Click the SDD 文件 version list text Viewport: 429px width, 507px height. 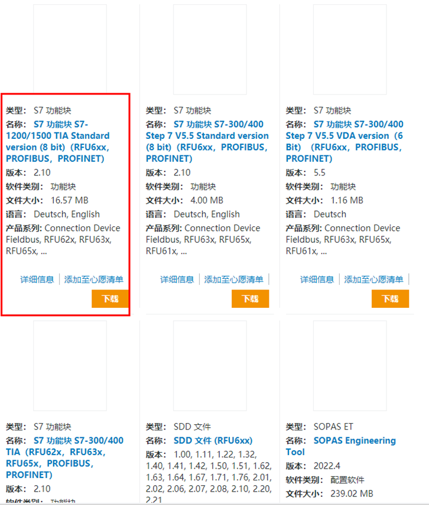point(209,477)
